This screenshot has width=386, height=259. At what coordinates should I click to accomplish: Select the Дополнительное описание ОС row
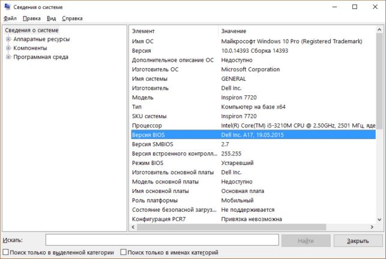(x=253, y=60)
